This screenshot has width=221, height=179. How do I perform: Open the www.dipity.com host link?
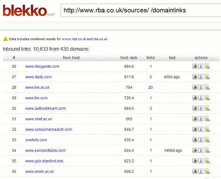click(x=38, y=77)
